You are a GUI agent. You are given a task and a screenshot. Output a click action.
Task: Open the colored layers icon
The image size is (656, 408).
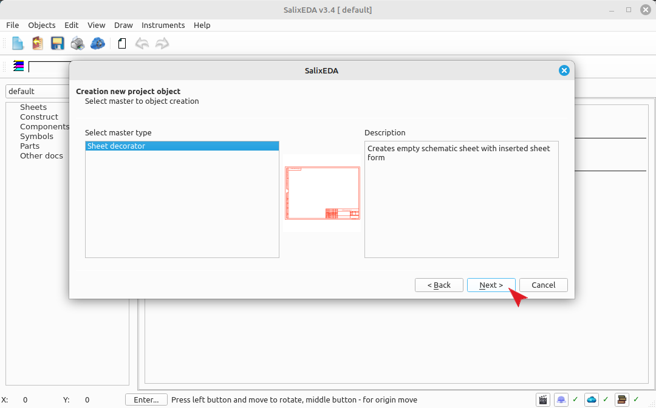18,66
